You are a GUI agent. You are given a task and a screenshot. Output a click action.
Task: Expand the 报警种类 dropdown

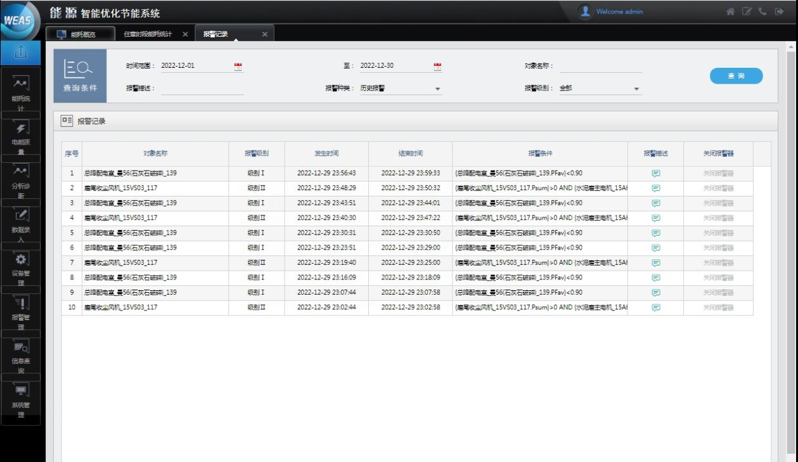click(x=437, y=89)
